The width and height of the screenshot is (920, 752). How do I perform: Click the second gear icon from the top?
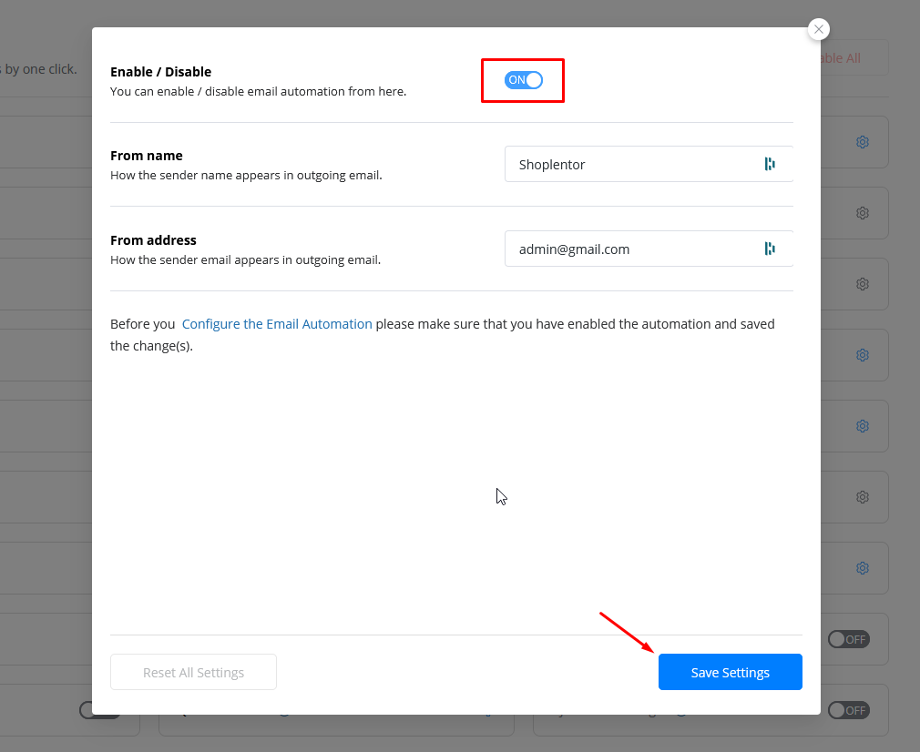coord(862,213)
